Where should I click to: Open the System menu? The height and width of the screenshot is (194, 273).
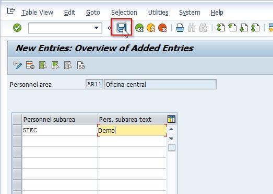[x=189, y=13]
